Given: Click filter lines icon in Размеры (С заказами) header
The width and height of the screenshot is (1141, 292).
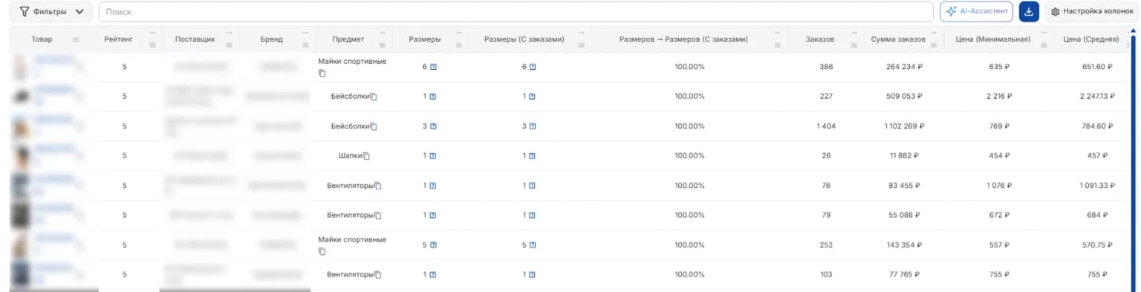Looking at the screenshot, I should (582, 45).
